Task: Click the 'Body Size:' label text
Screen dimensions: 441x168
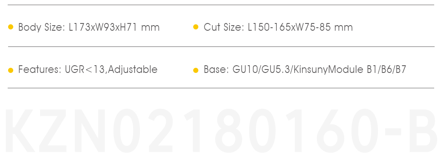Action: click(x=42, y=27)
